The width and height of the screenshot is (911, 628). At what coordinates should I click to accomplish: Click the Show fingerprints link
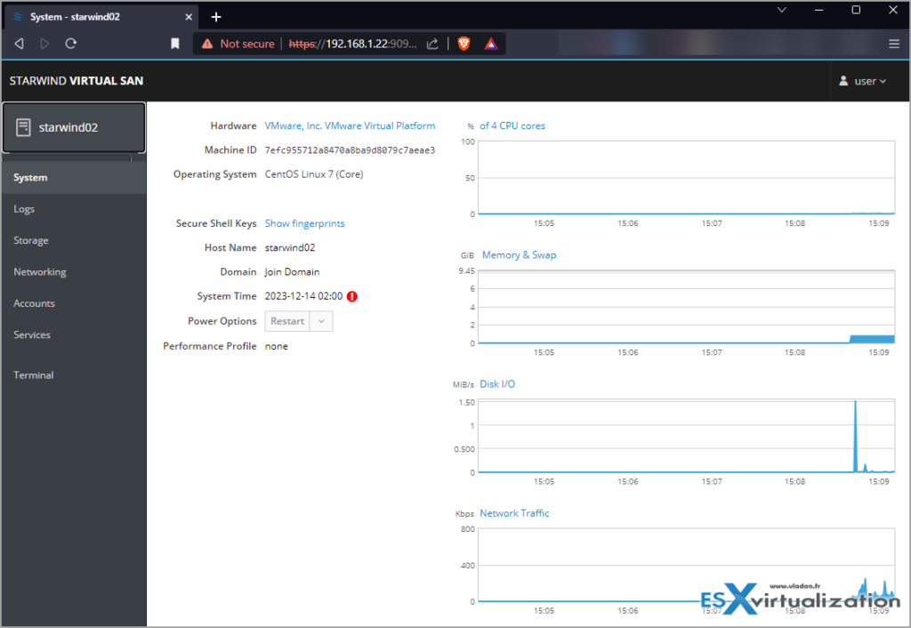[304, 222]
